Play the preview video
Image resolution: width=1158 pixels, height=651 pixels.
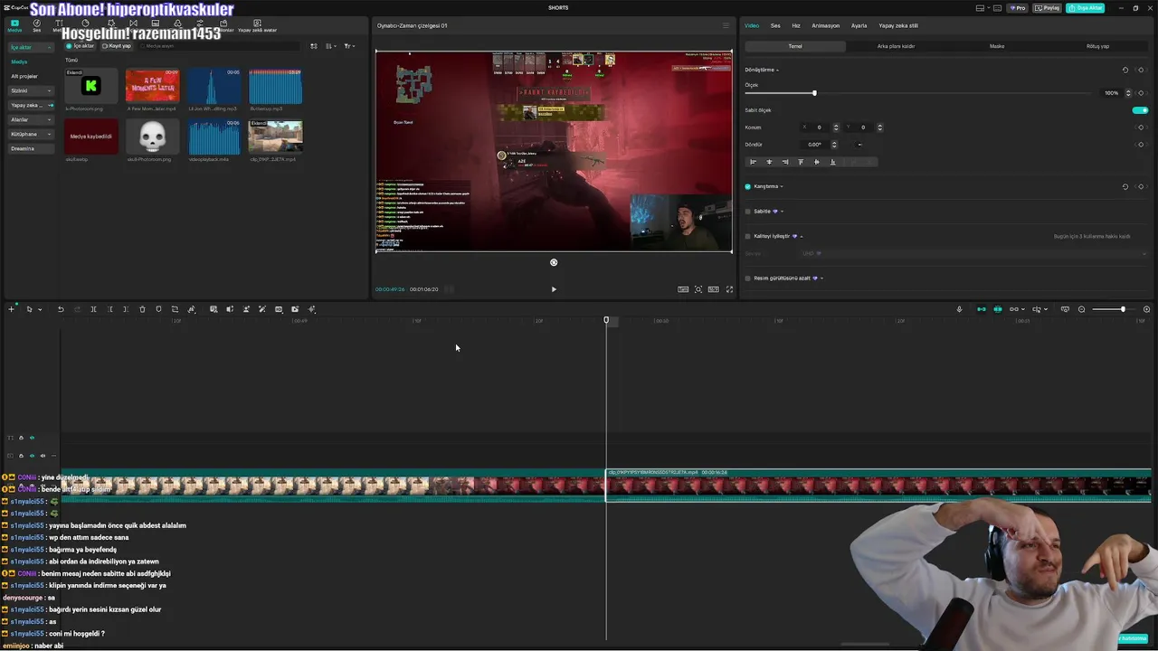(554, 289)
